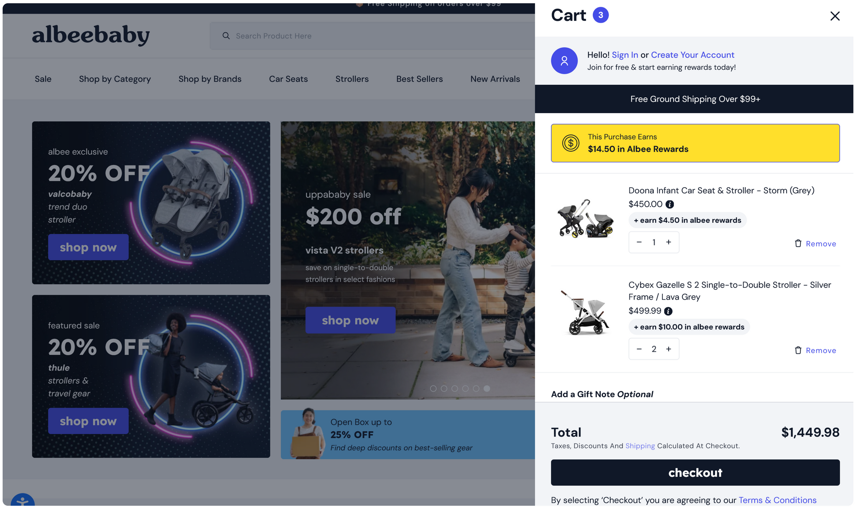Click the Doona car seat product thumbnail
The height and width of the screenshot is (508, 856).
click(585, 218)
